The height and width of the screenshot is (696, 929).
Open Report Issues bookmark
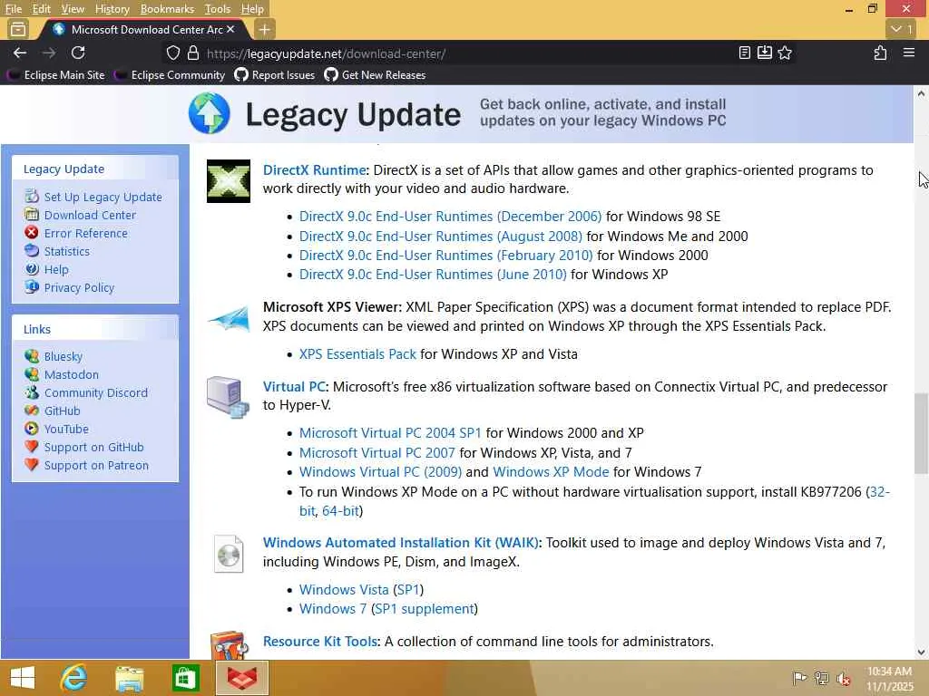pos(275,75)
